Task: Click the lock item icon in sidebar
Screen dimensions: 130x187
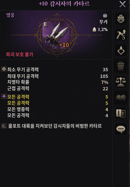Action: coord(121,19)
